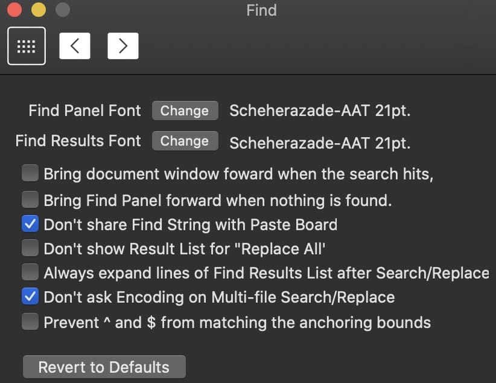
Task: Uncheck Don't share Find String with Paste Board
Action: (30, 224)
